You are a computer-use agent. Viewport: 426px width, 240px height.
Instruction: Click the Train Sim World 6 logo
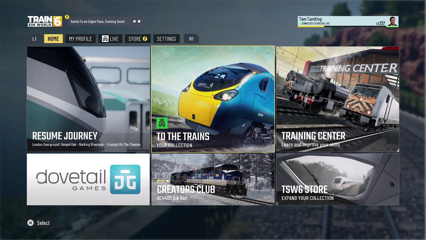(x=45, y=21)
